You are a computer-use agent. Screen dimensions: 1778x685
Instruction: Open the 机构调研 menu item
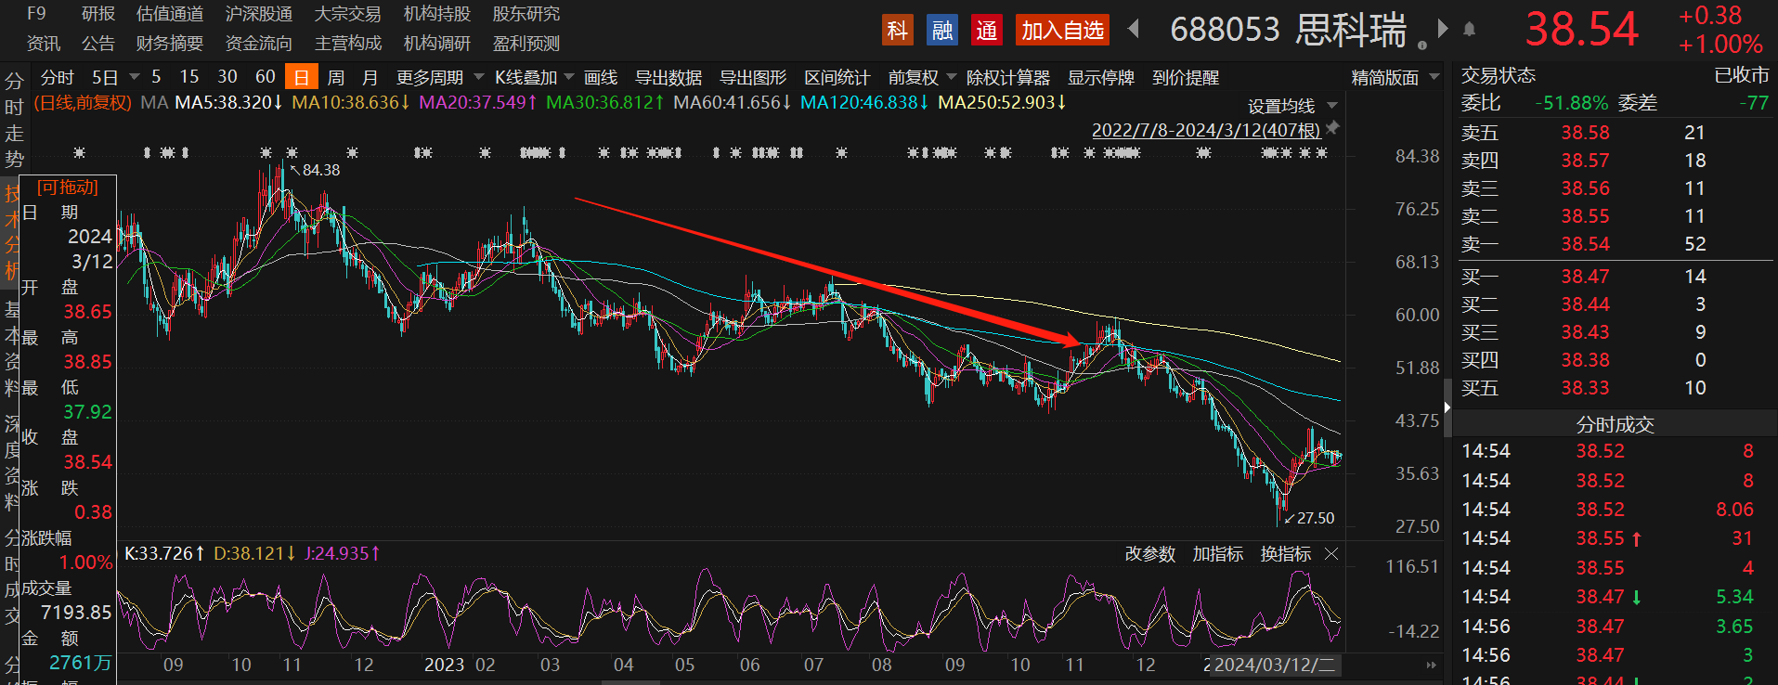coord(437,44)
